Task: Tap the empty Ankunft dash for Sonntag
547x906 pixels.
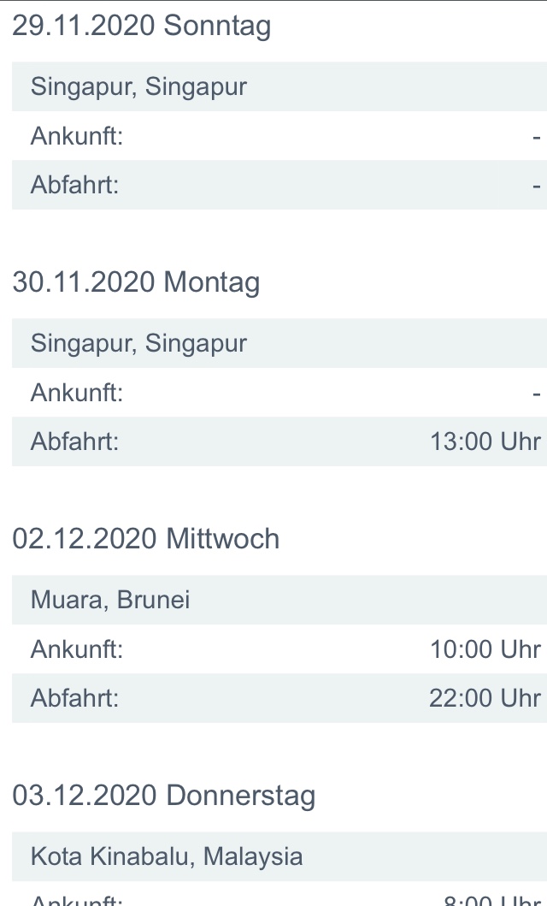Action: click(536, 136)
